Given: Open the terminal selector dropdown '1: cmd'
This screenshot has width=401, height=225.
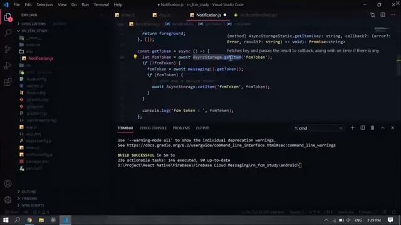Looking at the screenshot, I should point(318,128).
